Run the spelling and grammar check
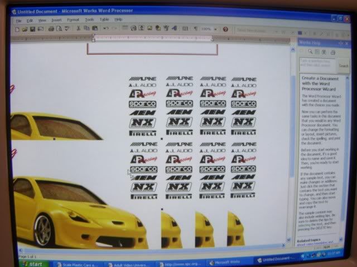The width and height of the screenshot is (357, 267). [67, 28]
